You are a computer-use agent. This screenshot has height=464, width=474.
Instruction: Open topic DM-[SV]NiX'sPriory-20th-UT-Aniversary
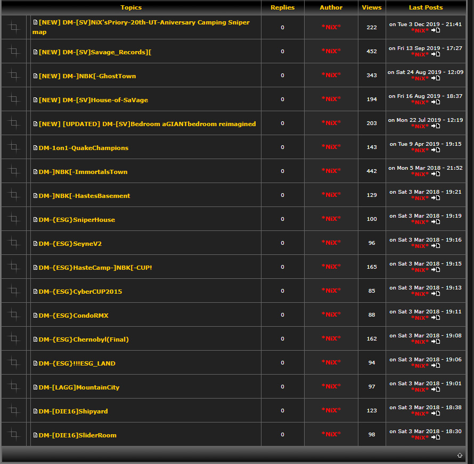click(x=141, y=27)
